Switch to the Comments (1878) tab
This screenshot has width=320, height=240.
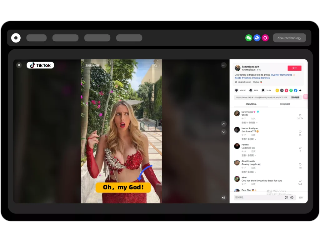(251, 104)
